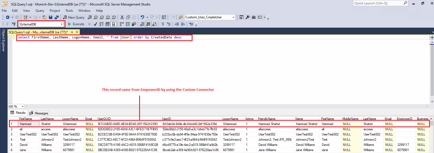
Task: Comment out the selected lines icon
Action: pos(163,24)
